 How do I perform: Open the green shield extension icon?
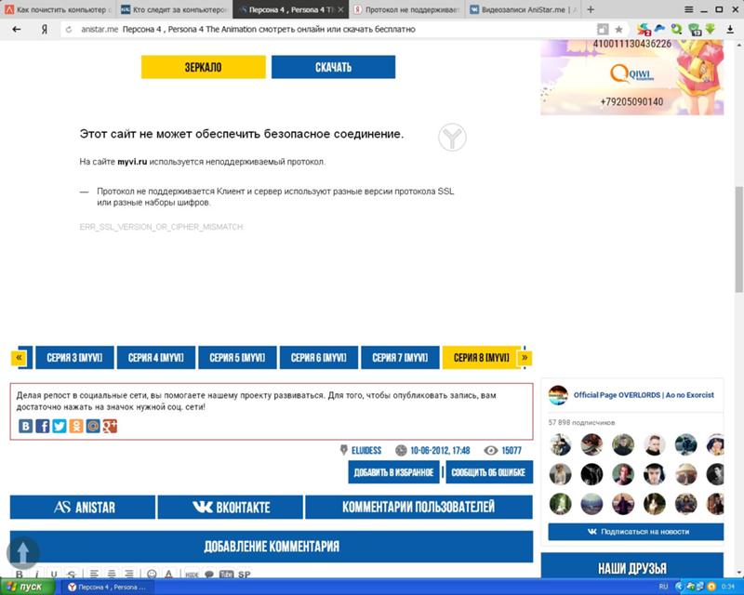coord(695,30)
